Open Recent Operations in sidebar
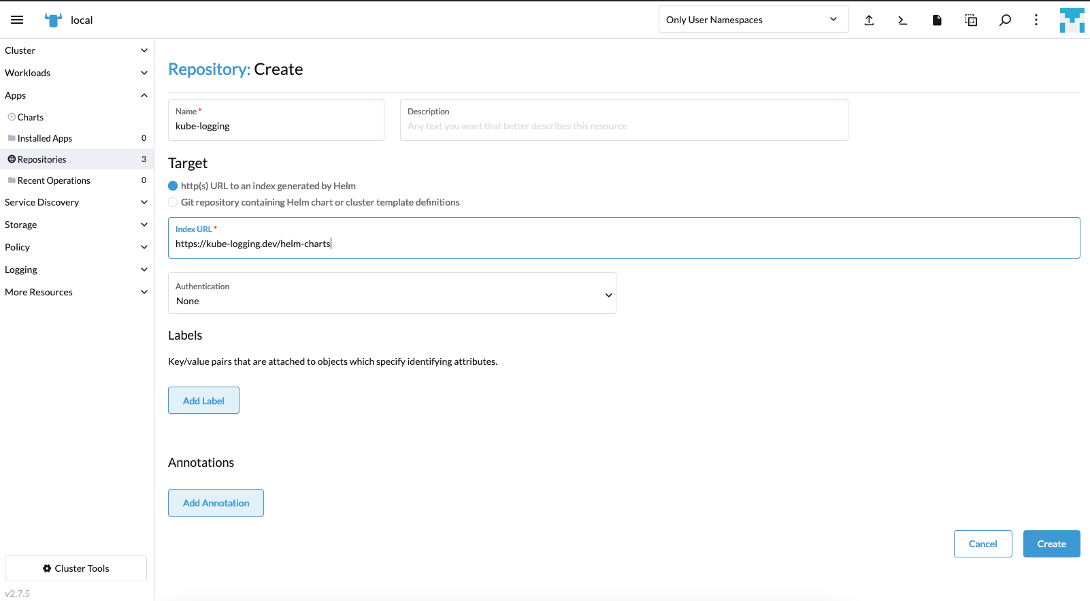 tap(76, 180)
